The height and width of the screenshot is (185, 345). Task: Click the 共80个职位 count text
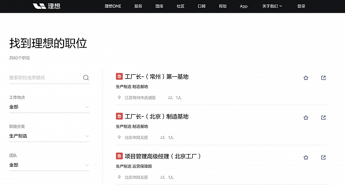[19, 58]
